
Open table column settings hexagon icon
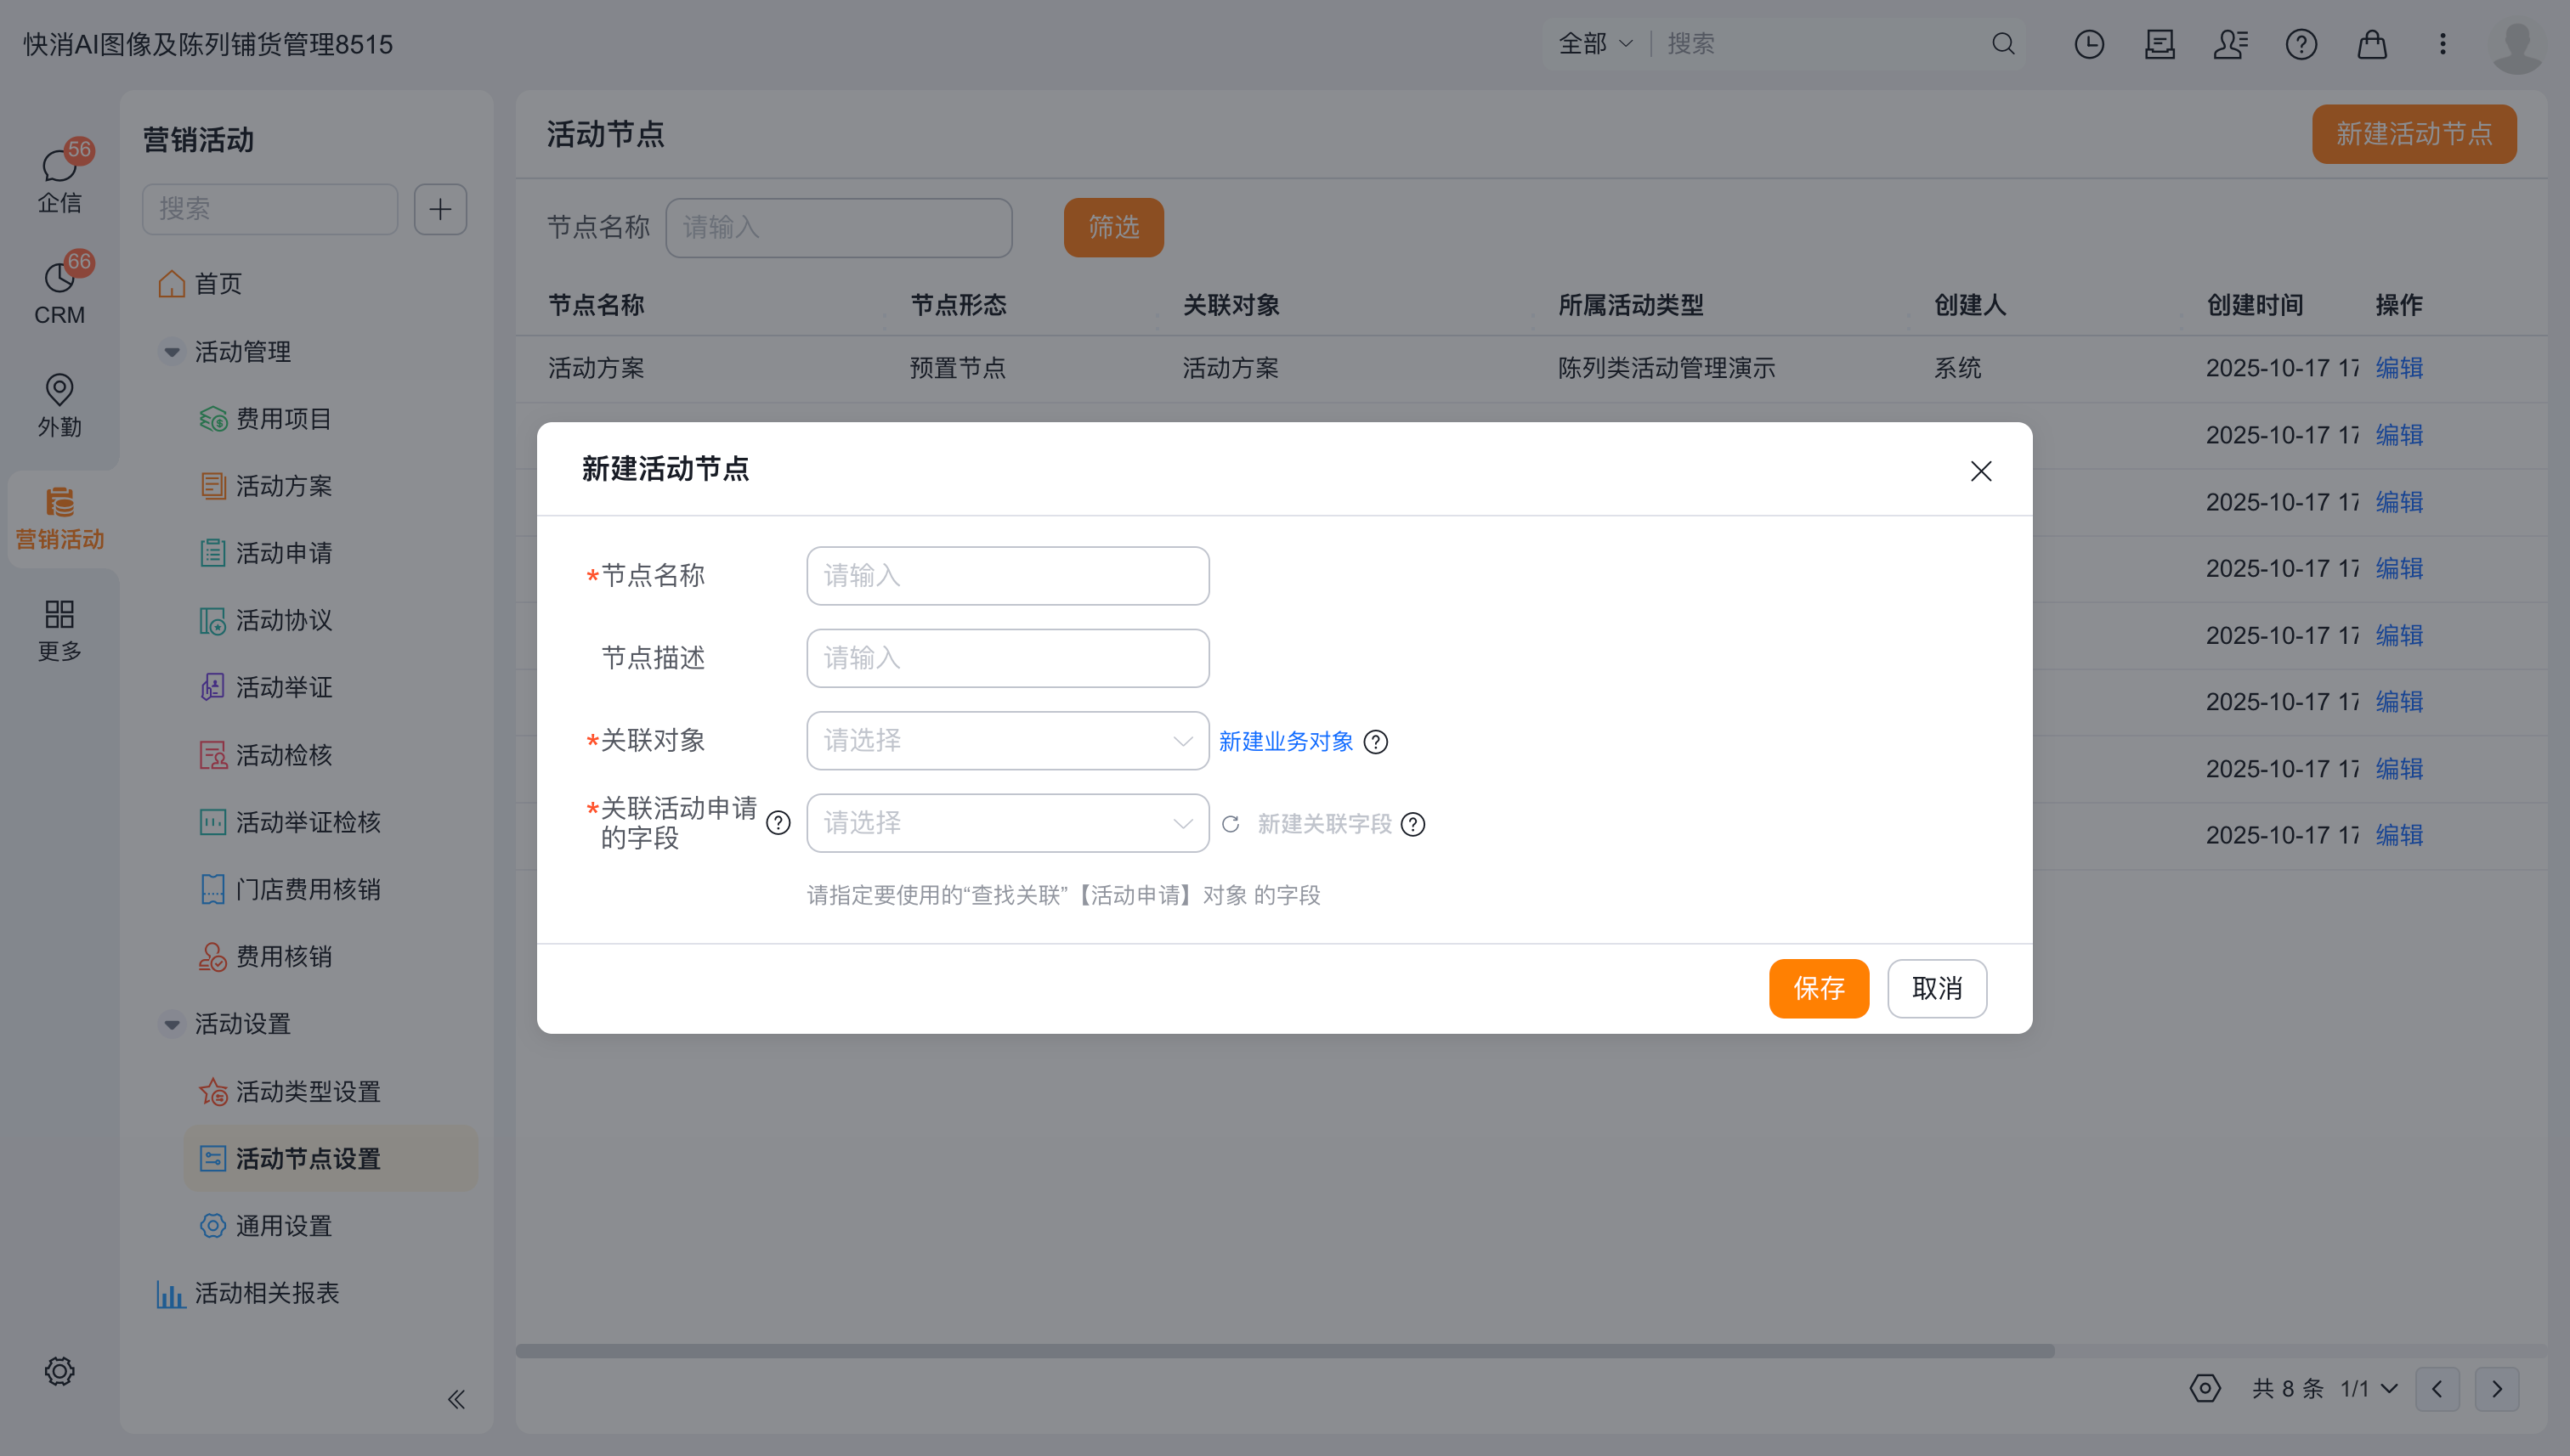click(x=2205, y=1388)
